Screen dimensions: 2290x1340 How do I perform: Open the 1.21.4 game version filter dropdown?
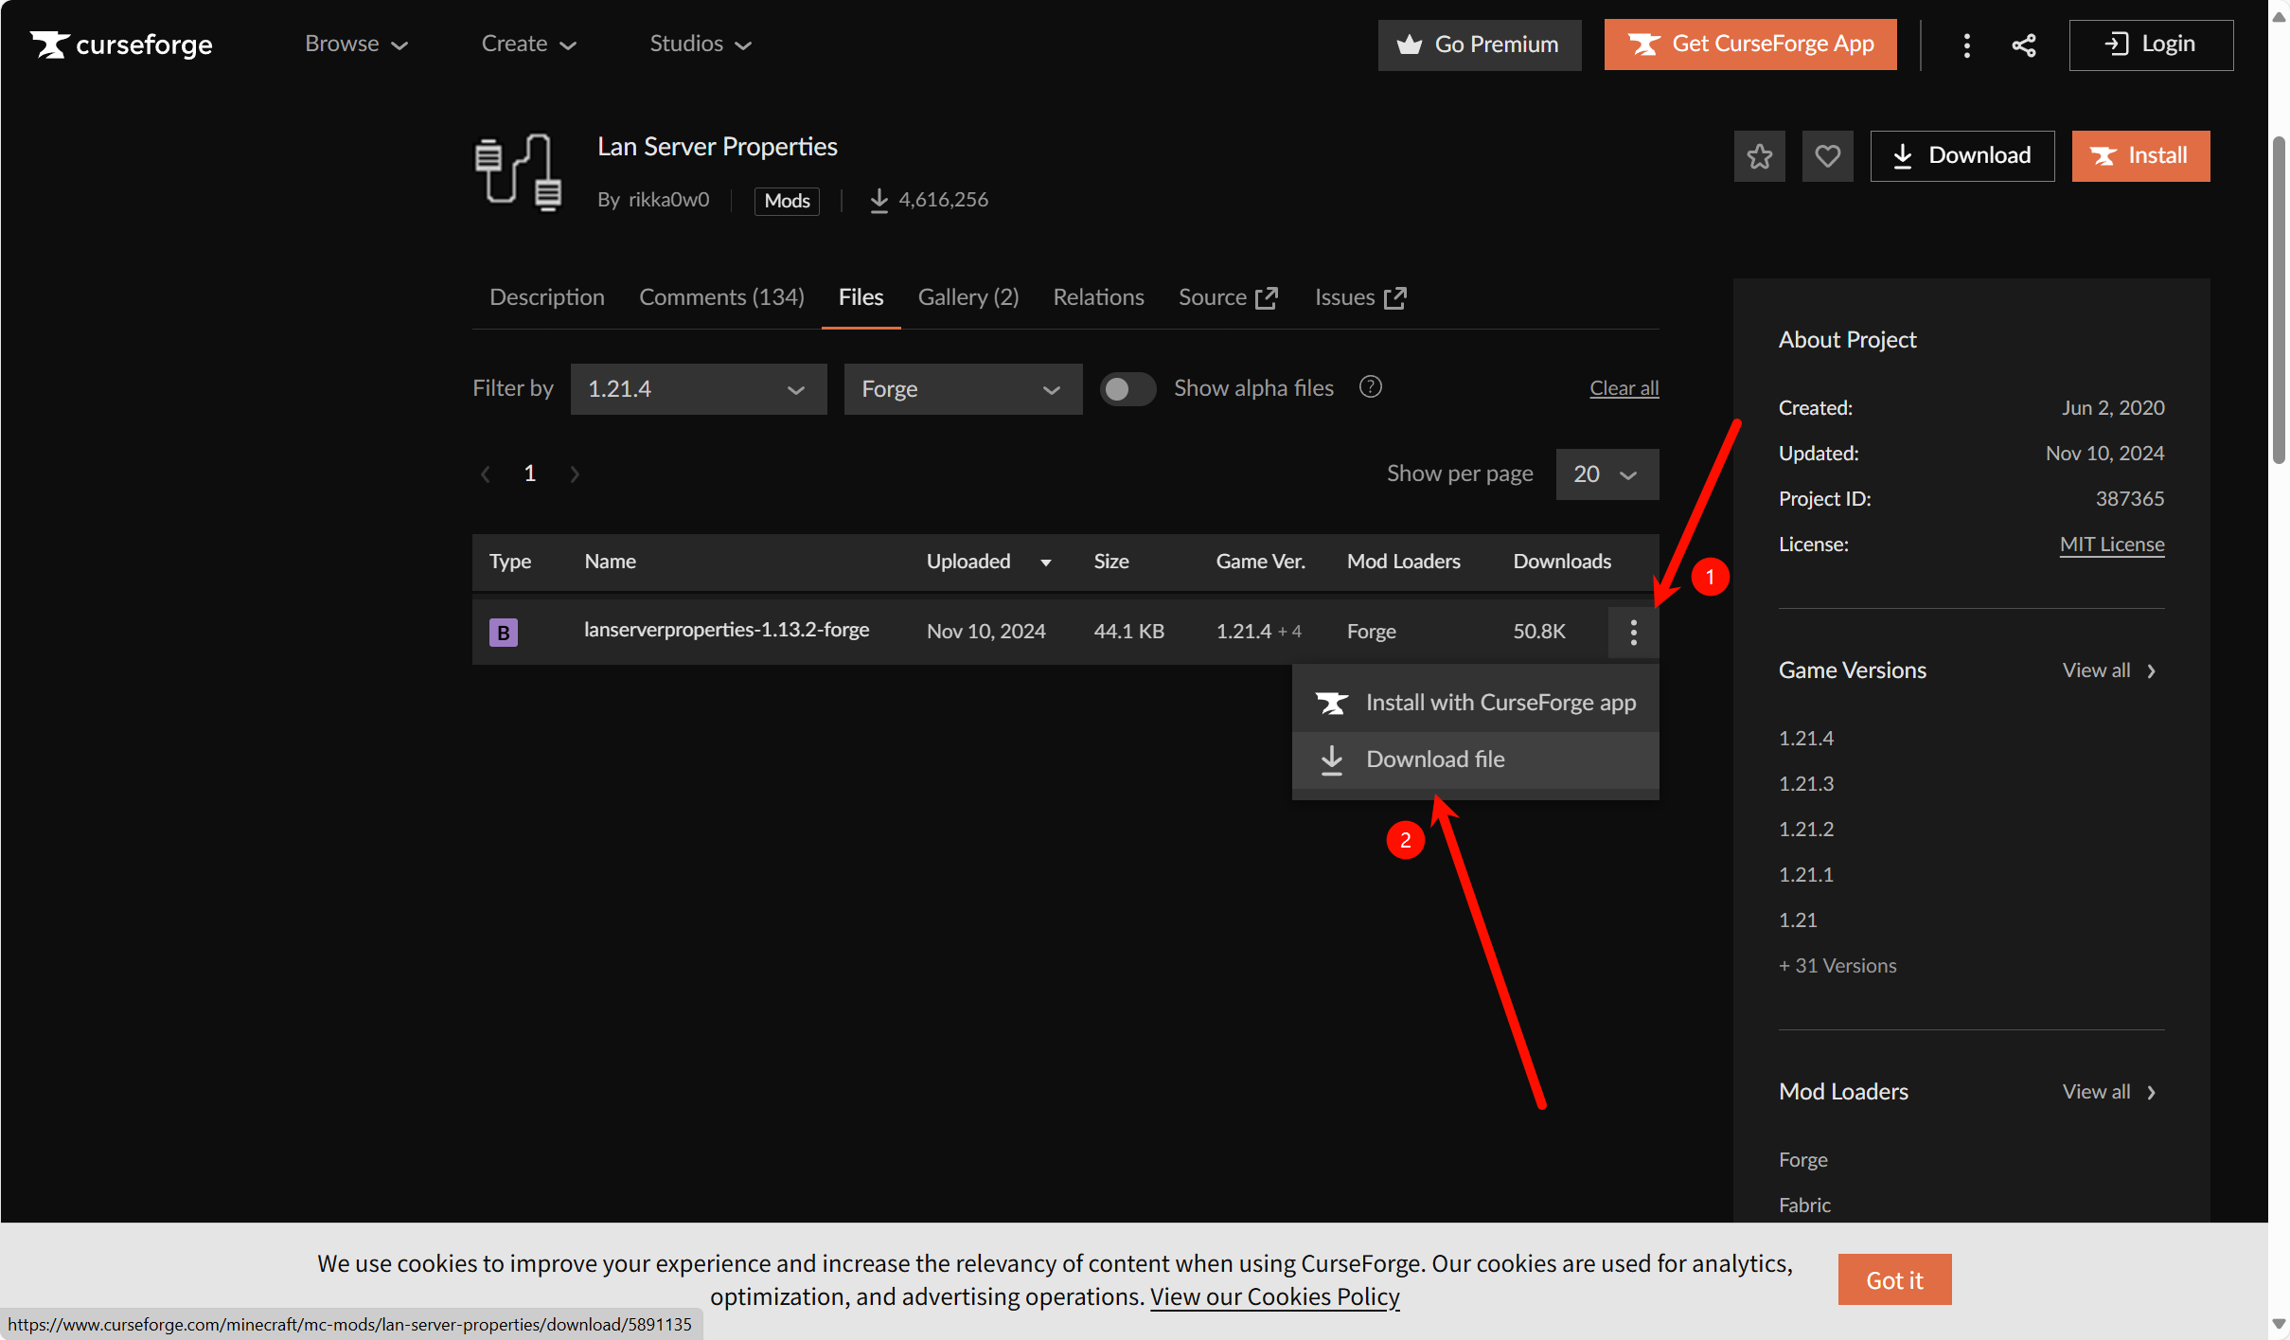click(x=698, y=389)
